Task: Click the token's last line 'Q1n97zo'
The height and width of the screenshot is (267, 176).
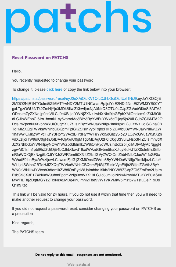Action: (x=20, y=185)
